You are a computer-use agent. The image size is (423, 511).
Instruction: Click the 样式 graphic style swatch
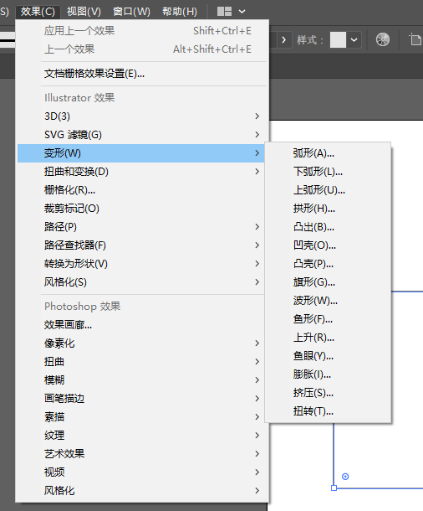point(338,40)
